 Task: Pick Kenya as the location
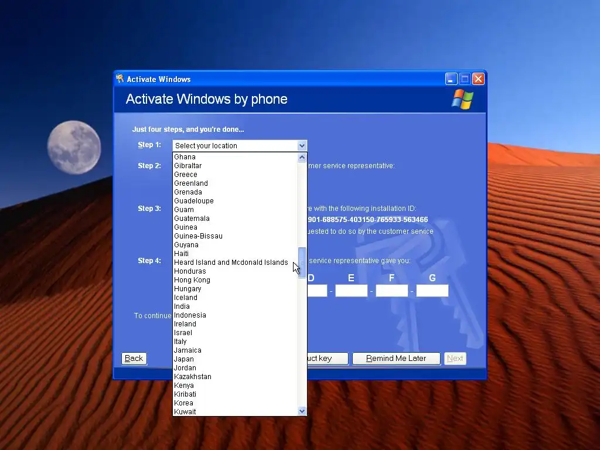pos(235,386)
